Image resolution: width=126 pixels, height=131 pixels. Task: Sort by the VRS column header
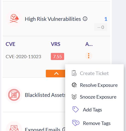[56, 44]
